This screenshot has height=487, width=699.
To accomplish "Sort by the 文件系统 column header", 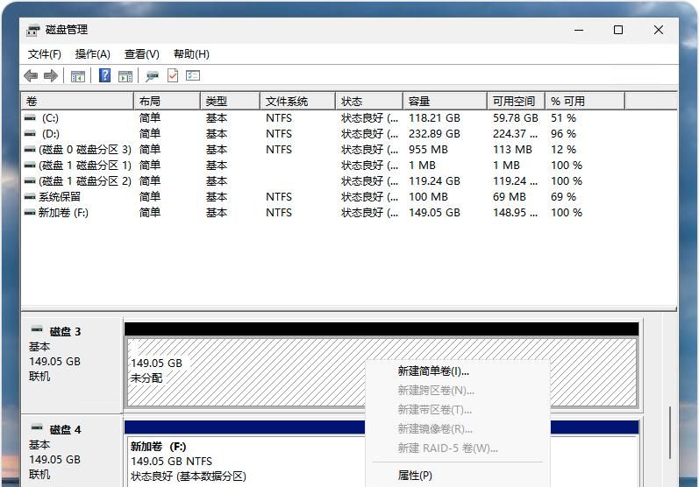I will click(298, 101).
